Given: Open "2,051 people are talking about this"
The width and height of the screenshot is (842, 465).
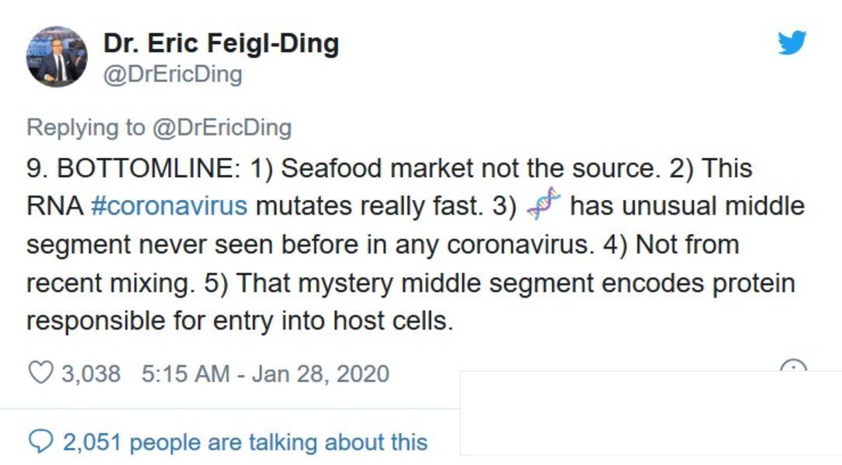Looking at the screenshot, I should tap(244, 443).
